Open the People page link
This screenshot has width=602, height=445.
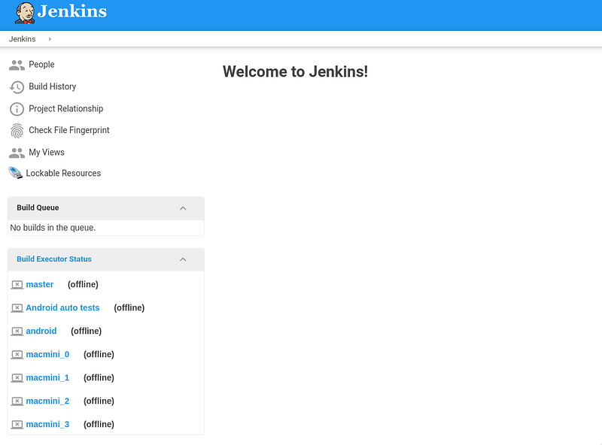pyautogui.click(x=41, y=65)
